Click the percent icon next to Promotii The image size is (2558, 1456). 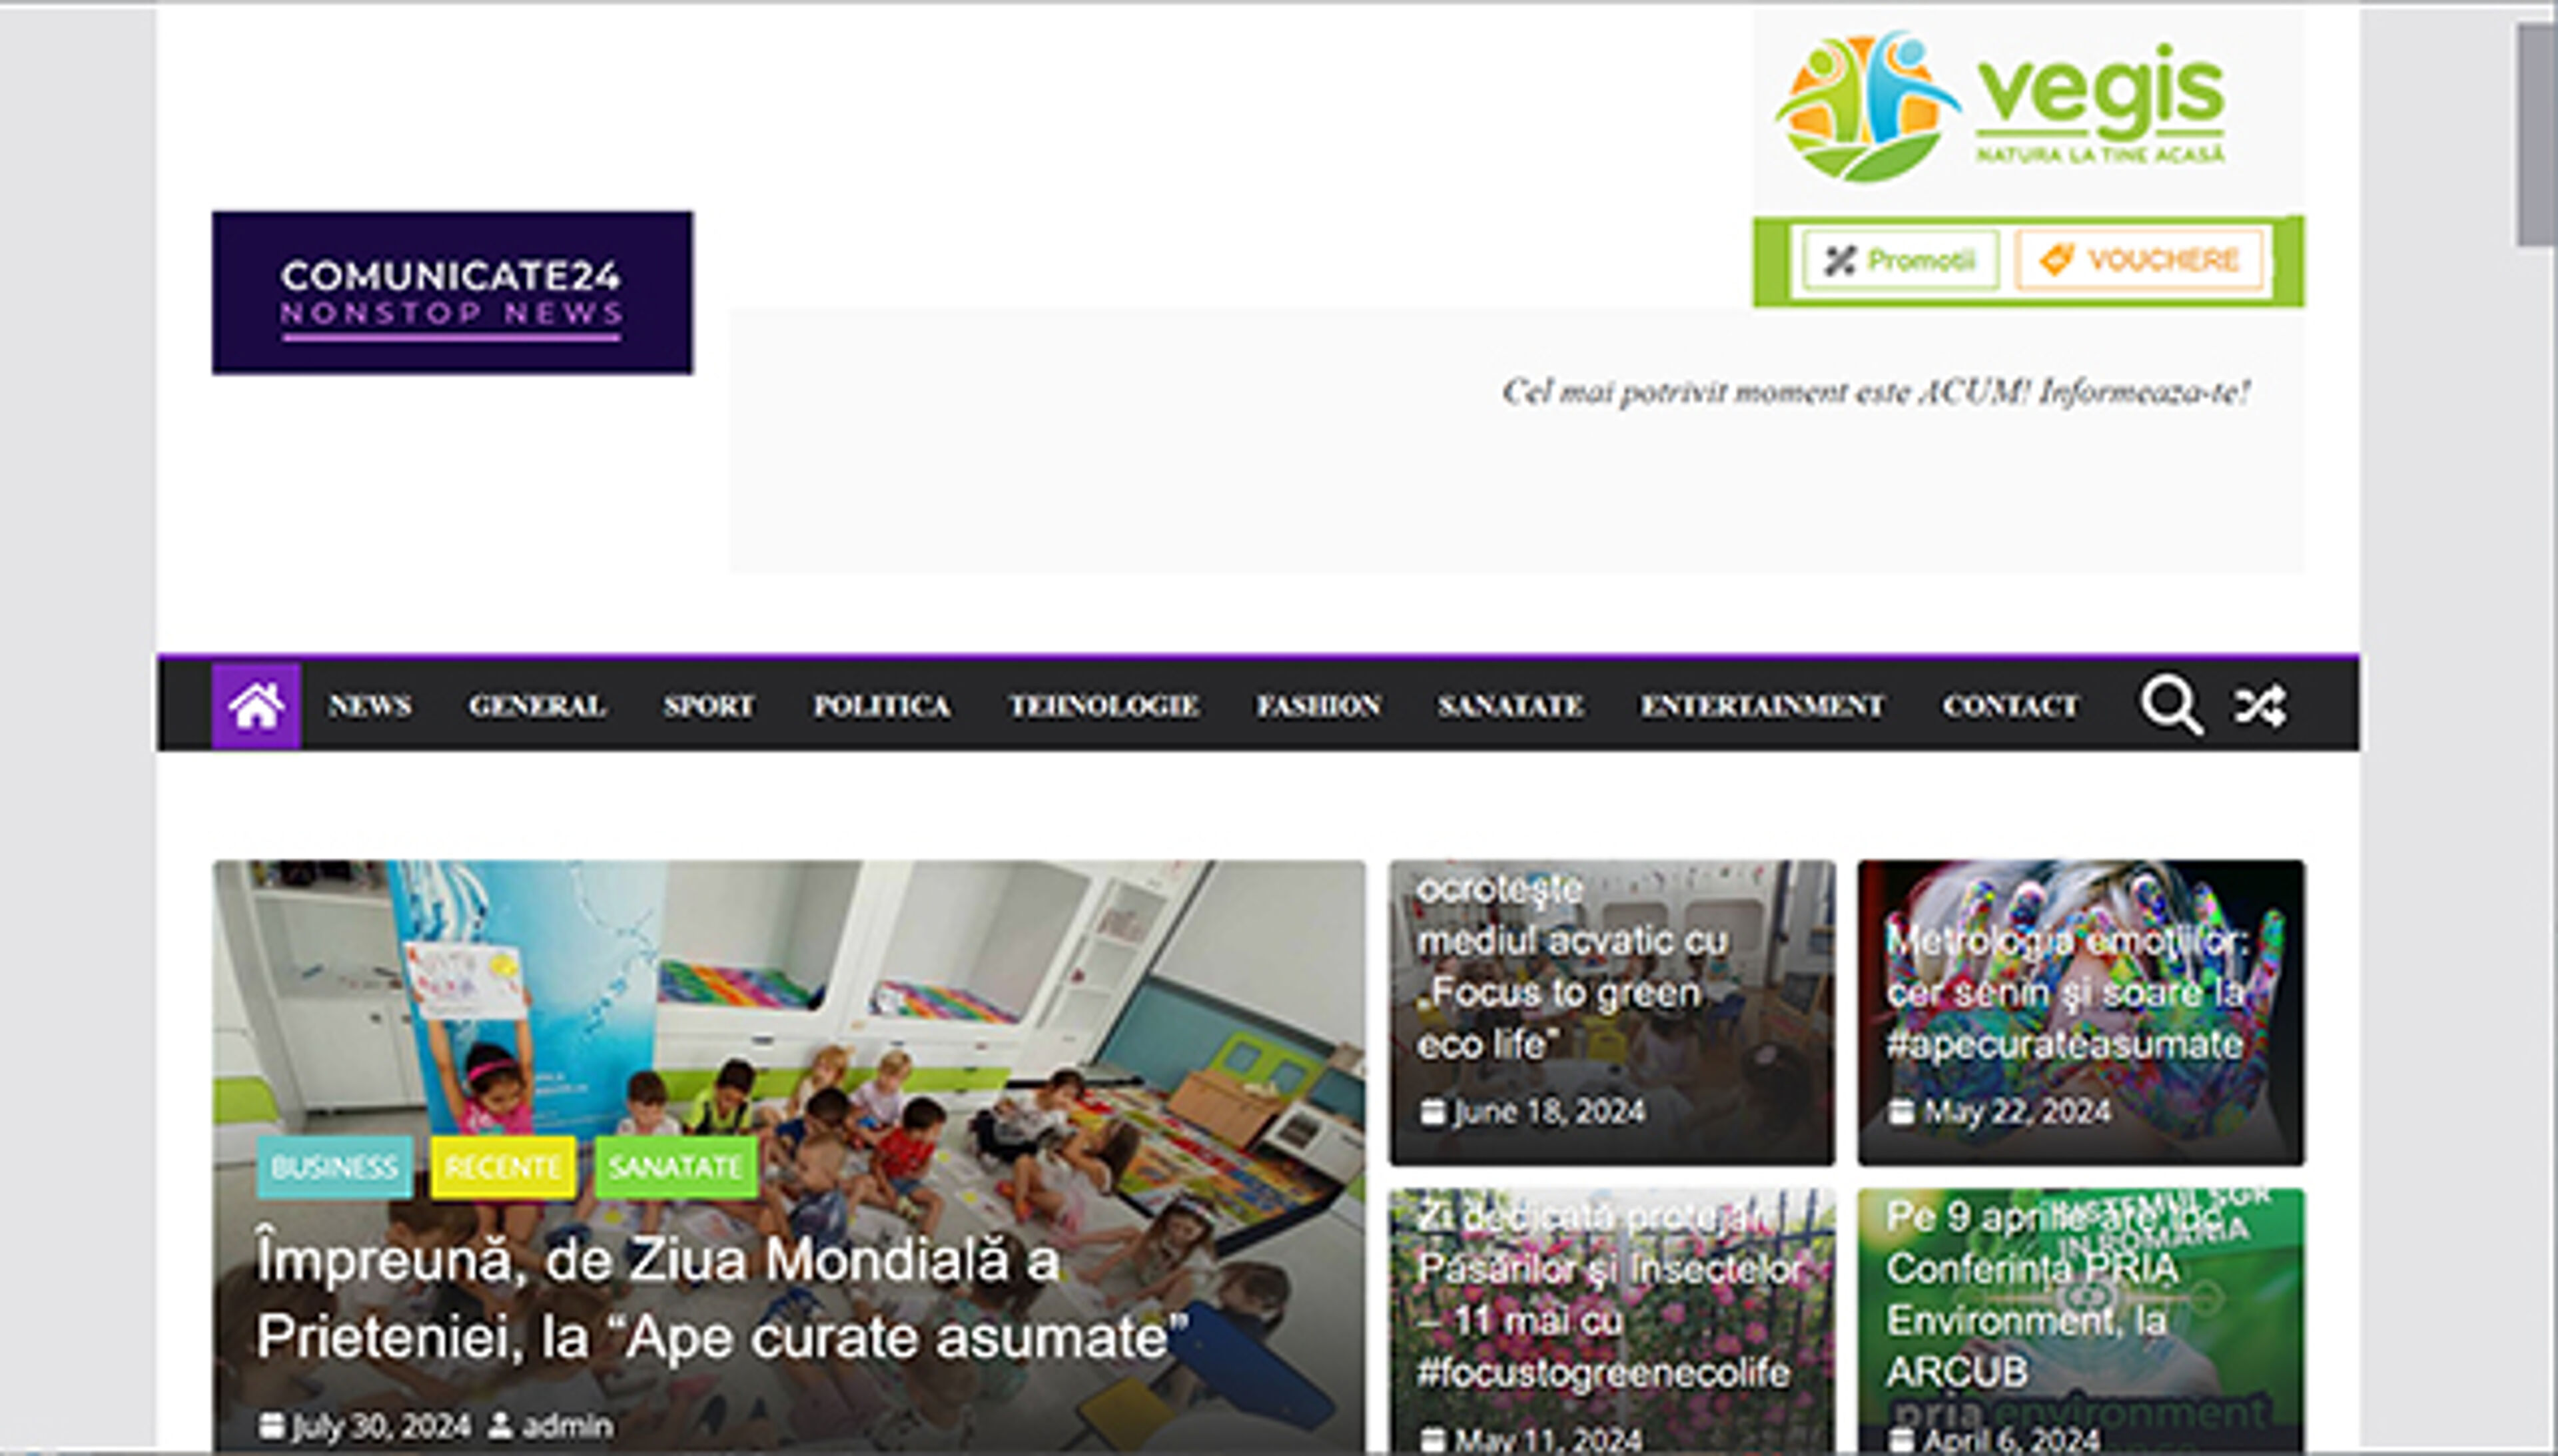coord(1841,259)
